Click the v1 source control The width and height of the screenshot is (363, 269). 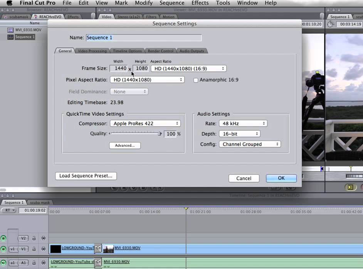pyautogui.click(x=12, y=249)
